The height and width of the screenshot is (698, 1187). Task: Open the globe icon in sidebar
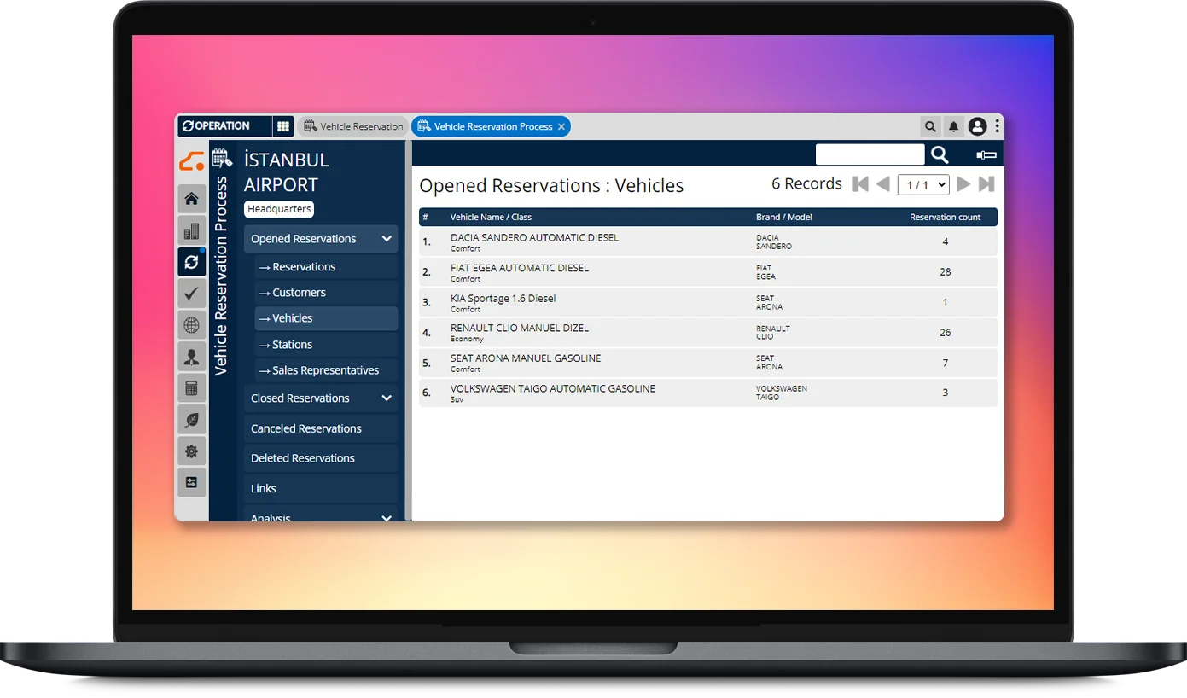click(x=191, y=325)
